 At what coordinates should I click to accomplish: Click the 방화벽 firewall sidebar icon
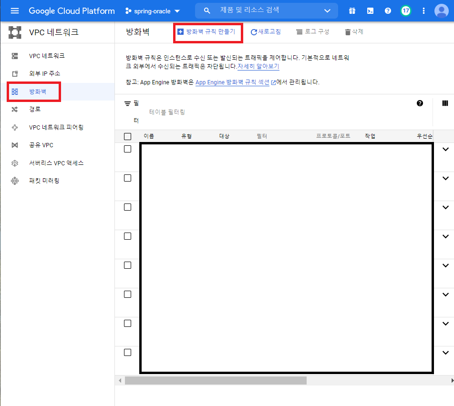click(15, 92)
